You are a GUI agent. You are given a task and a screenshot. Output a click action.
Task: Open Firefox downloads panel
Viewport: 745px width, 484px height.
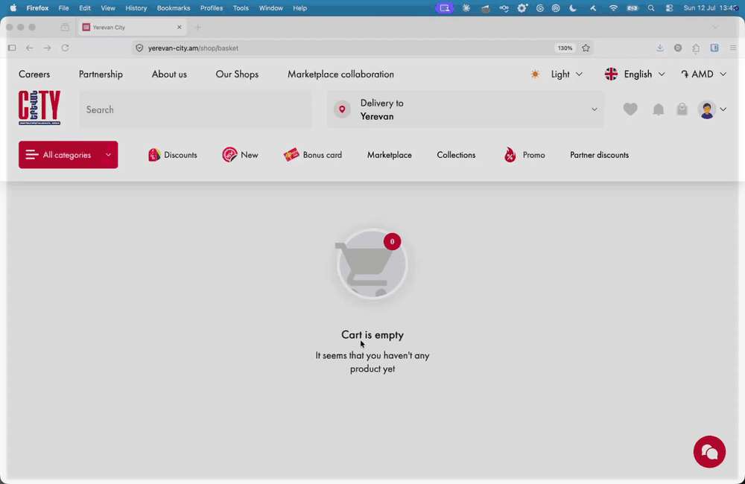pyautogui.click(x=660, y=48)
